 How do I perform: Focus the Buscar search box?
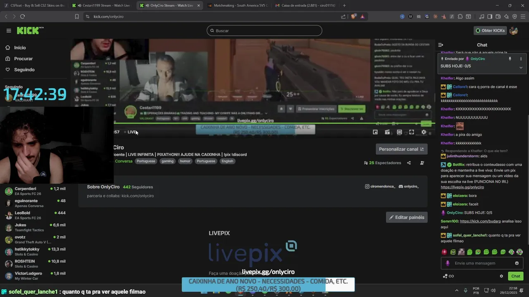pos(264,31)
